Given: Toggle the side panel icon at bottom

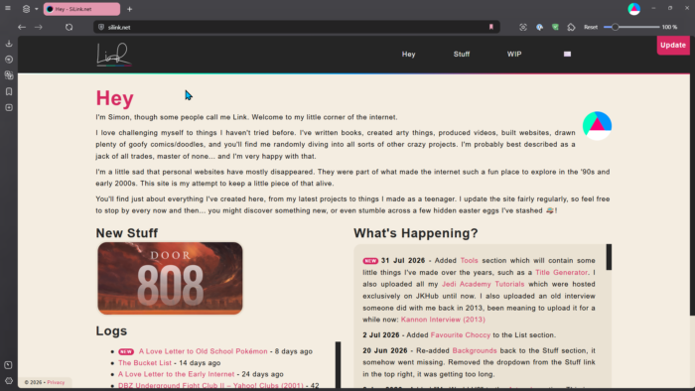Looking at the screenshot, I should [8, 365].
